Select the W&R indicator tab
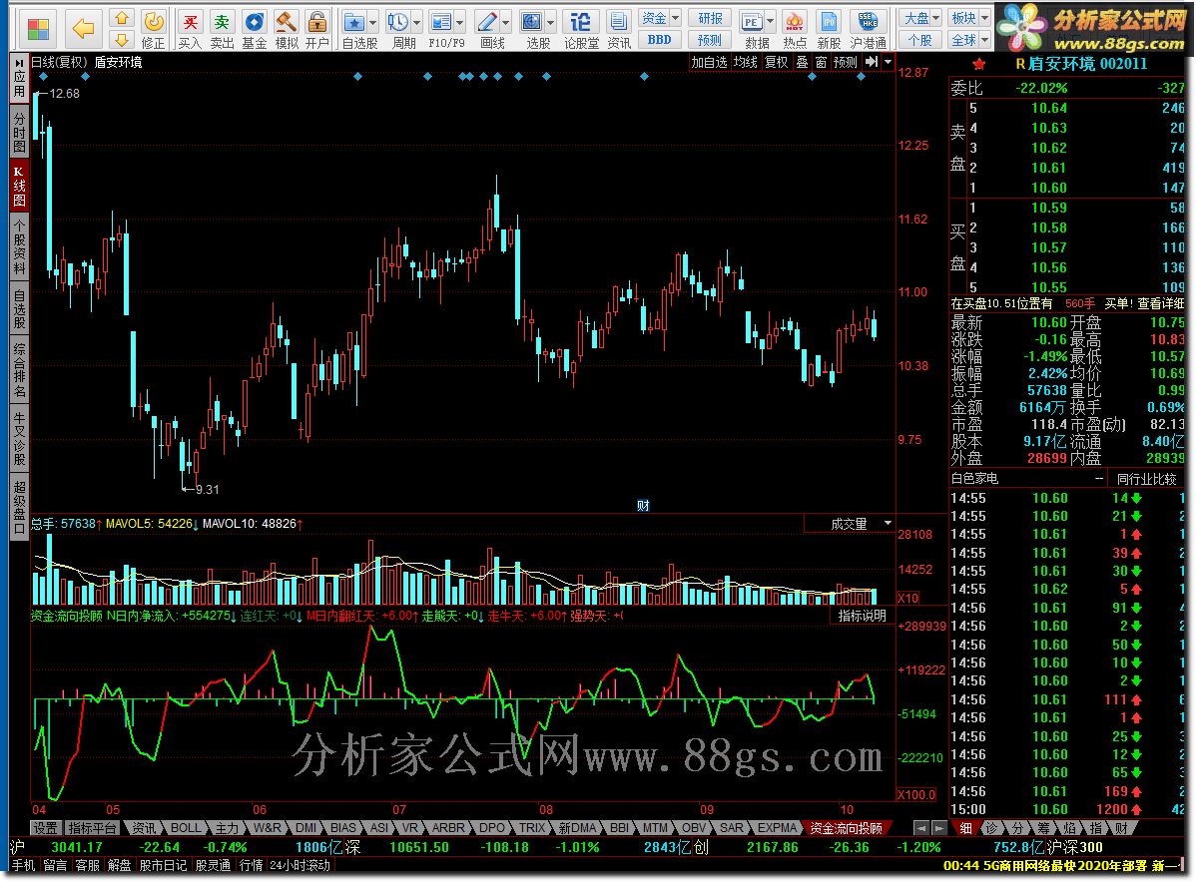The height and width of the screenshot is (882, 1196). click(x=267, y=828)
